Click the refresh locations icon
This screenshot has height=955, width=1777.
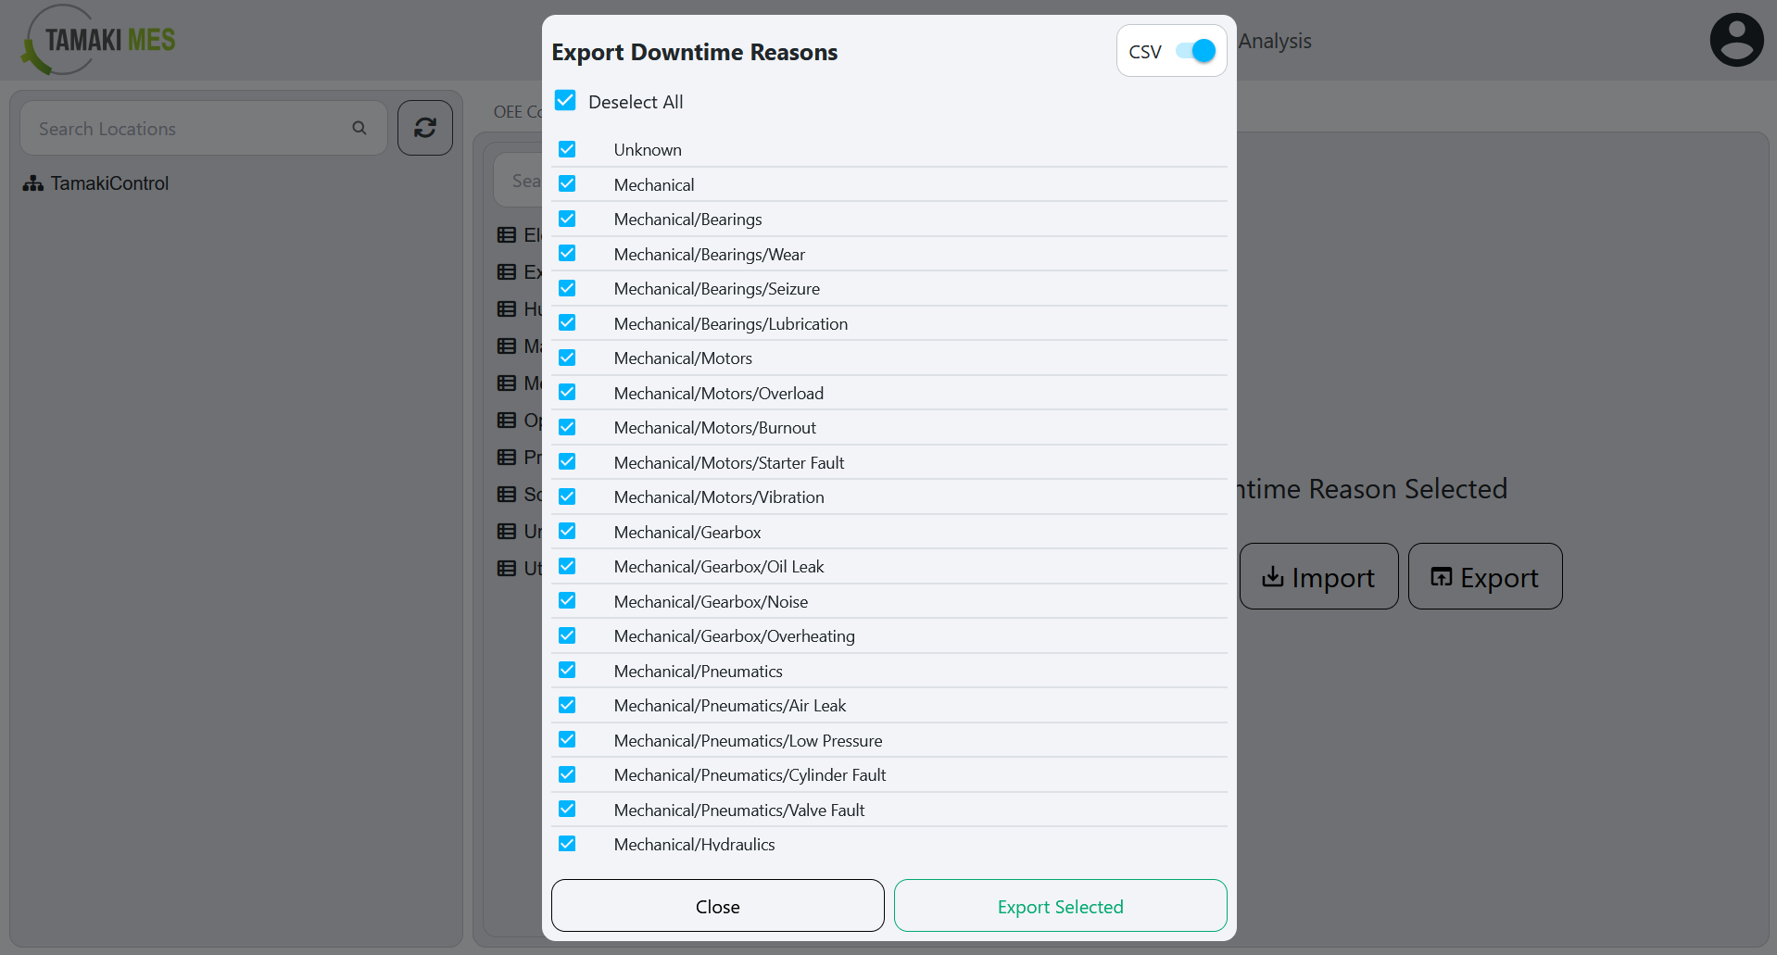click(x=424, y=128)
